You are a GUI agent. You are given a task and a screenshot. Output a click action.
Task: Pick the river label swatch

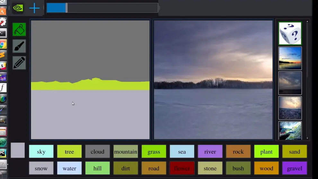click(210, 151)
